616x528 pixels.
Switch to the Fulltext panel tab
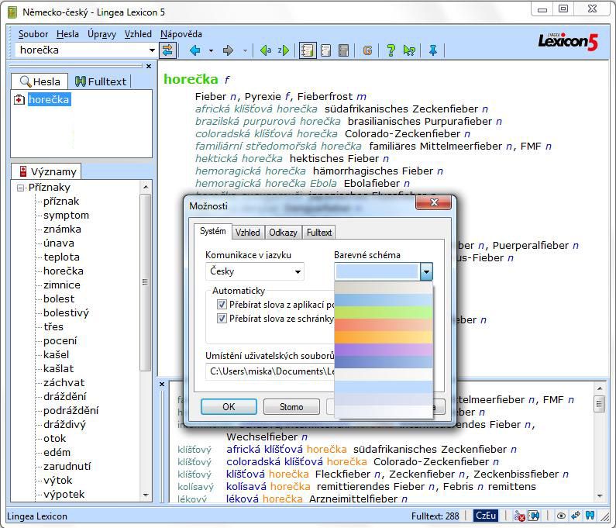pyautogui.click(x=101, y=81)
